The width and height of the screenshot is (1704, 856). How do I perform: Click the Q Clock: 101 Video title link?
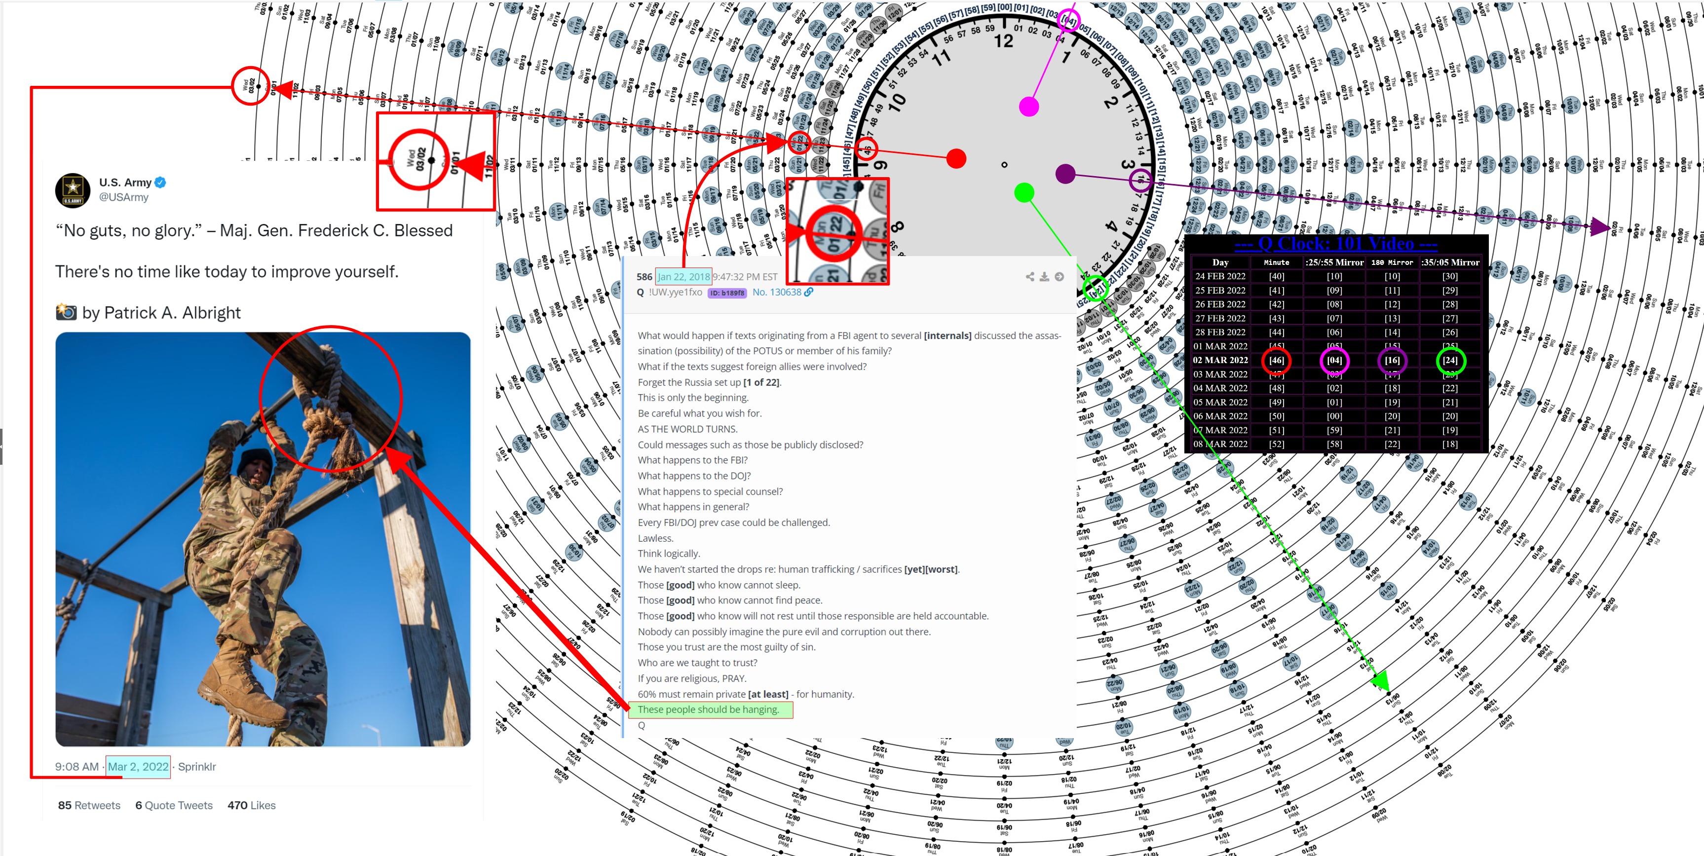point(1335,243)
